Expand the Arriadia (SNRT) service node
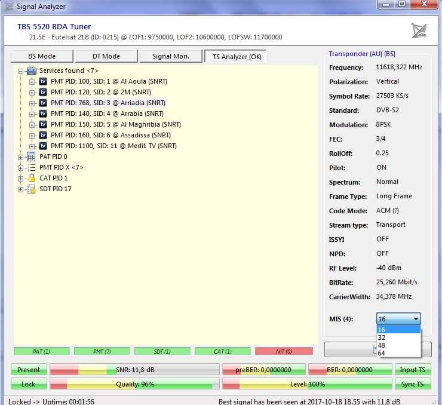 pos(32,103)
